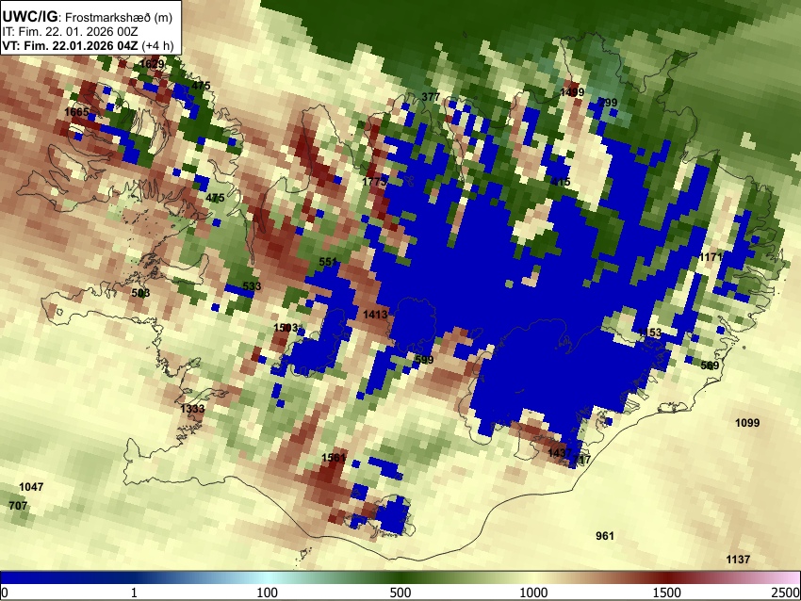
Task: Click the 1499 map value label
Action: pos(572,92)
